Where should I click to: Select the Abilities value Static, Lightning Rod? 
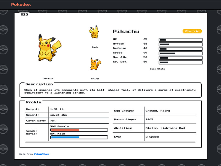coord(165,128)
